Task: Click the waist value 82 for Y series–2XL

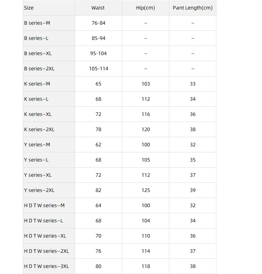Action: pyautogui.click(x=98, y=190)
